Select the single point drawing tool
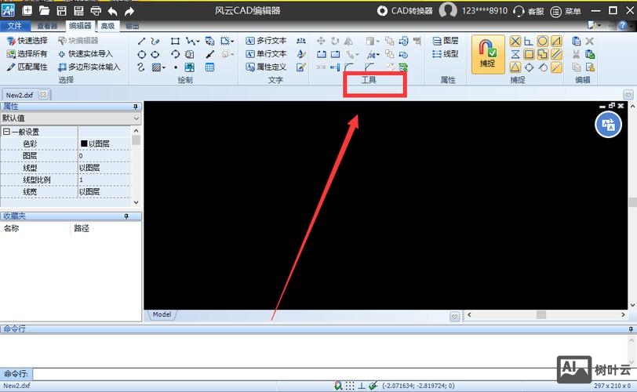Image resolution: width=637 pixels, height=392 pixels. point(176,67)
